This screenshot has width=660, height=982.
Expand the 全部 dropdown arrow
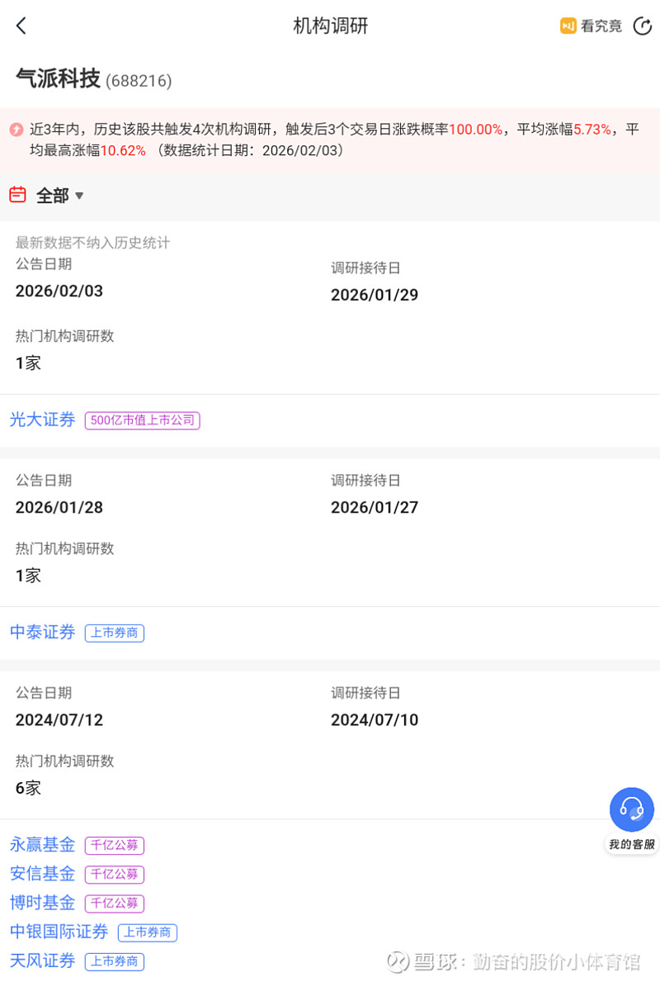[79, 196]
